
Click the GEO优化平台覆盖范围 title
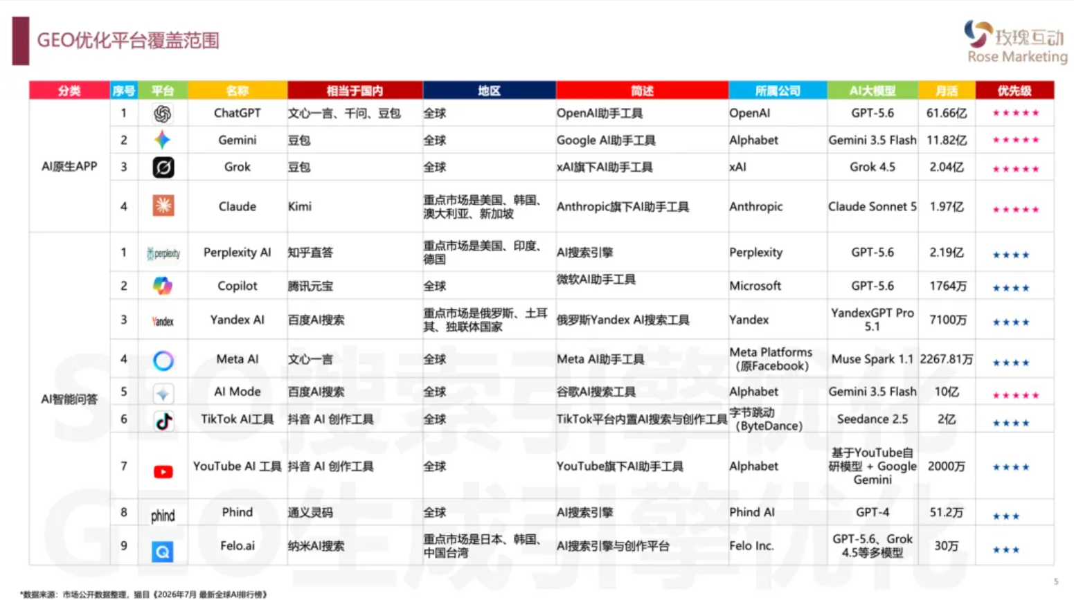coord(128,40)
